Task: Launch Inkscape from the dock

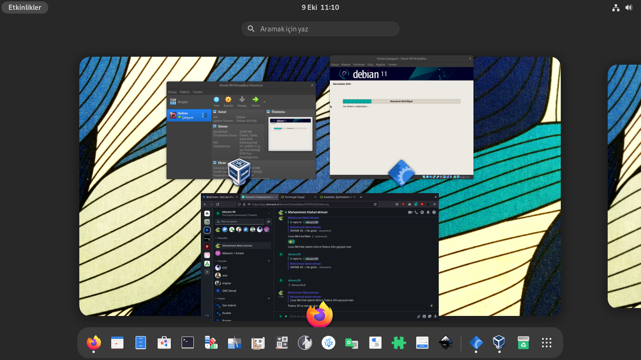Action: (446, 343)
